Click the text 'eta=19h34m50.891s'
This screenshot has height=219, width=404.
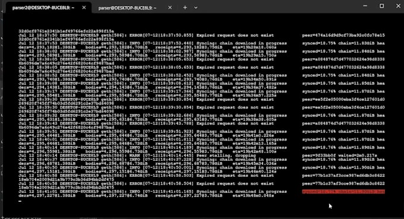point(254,80)
